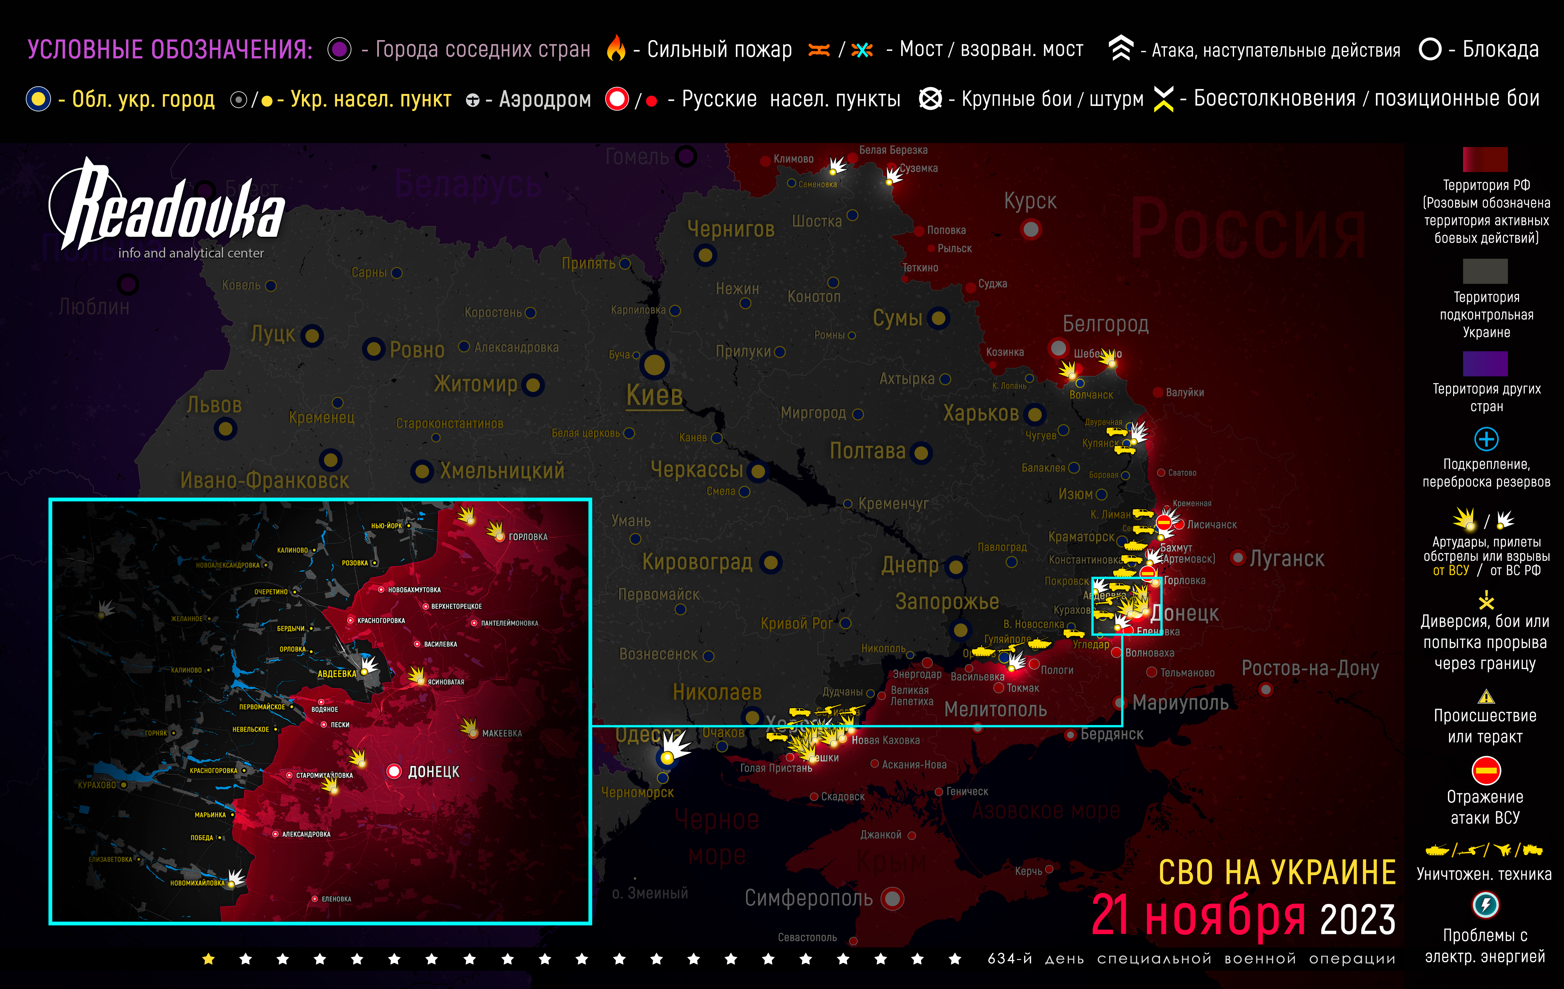Click the 'КУРАХОВО' inset label
Image resolution: width=1564 pixels, height=989 pixels.
97,785
